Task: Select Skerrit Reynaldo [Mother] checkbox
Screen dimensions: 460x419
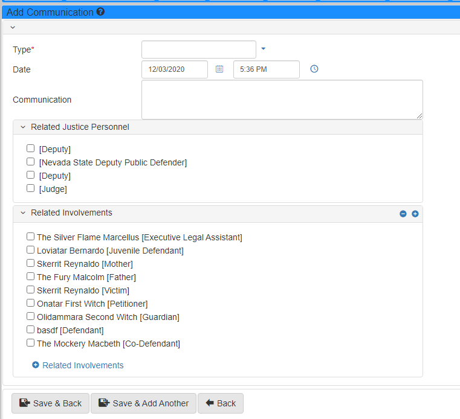Action: [30, 263]
